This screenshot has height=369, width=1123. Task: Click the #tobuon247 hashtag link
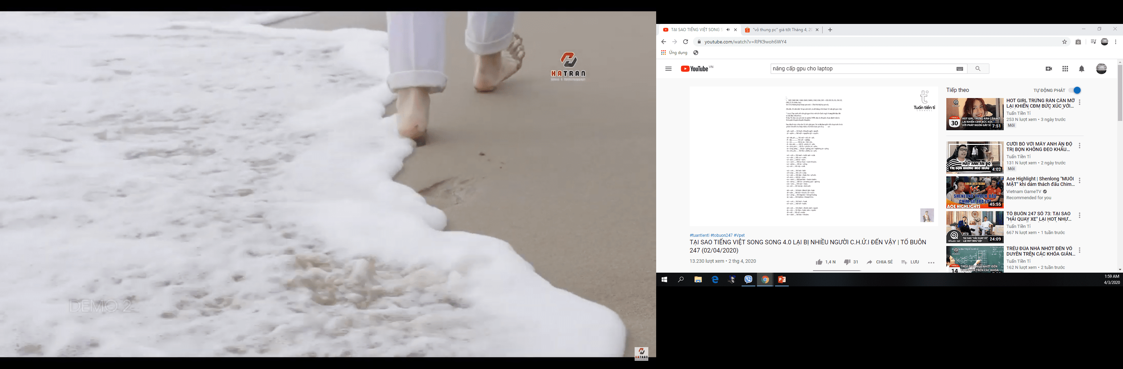click(721, 235)
